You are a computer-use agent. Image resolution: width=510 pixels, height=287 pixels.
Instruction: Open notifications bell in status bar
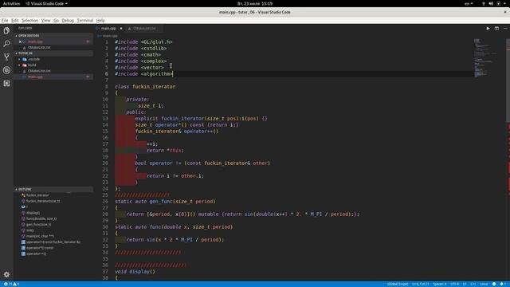coord(502,284)
